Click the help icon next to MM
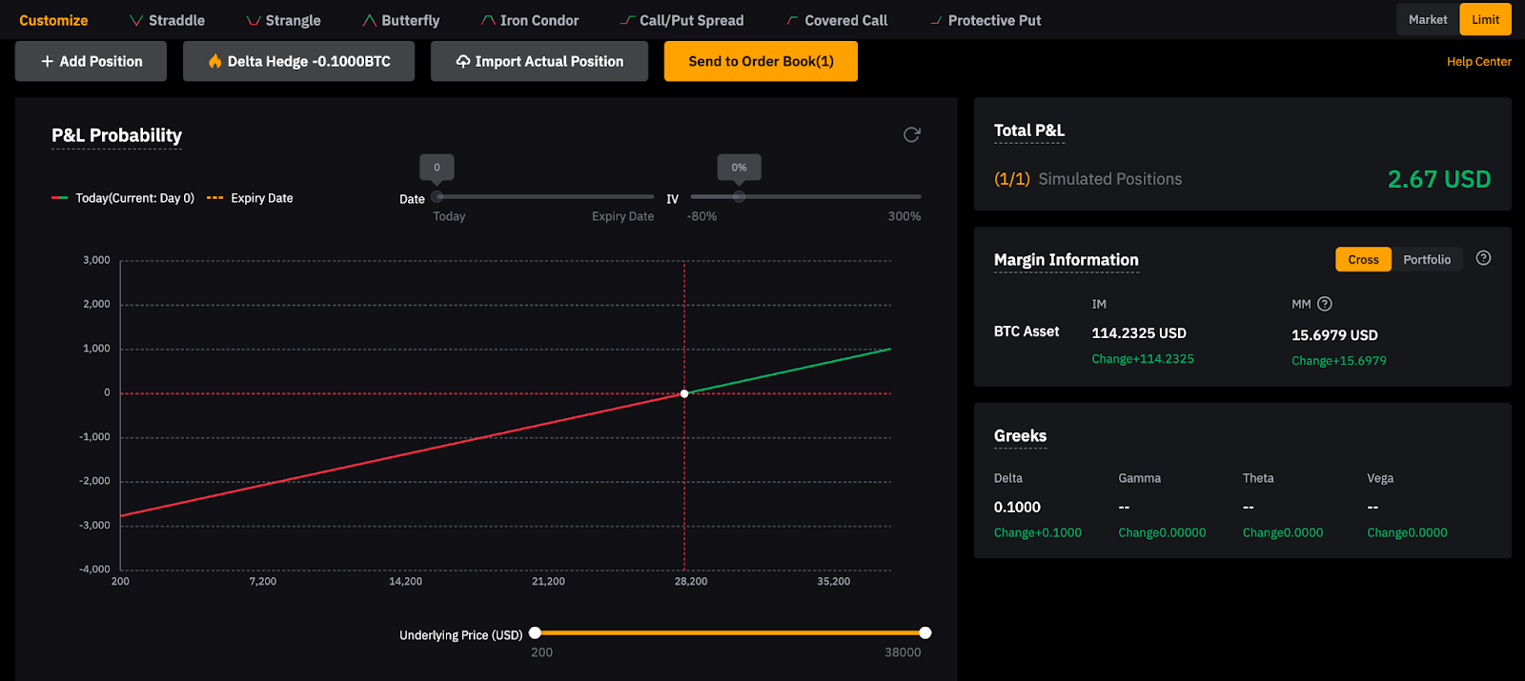Screen dimensions: 1525x681 click(x=1324, y=304)
